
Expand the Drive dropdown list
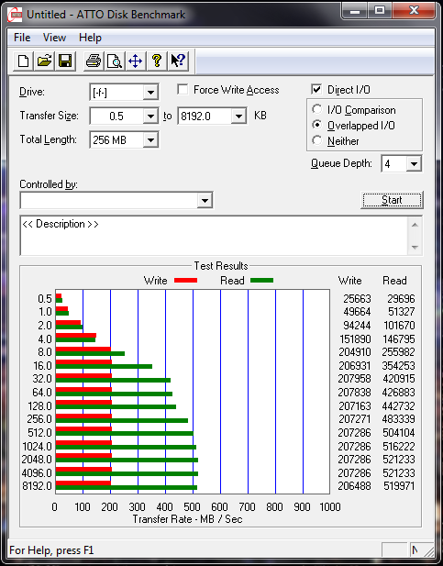point(150,93)
